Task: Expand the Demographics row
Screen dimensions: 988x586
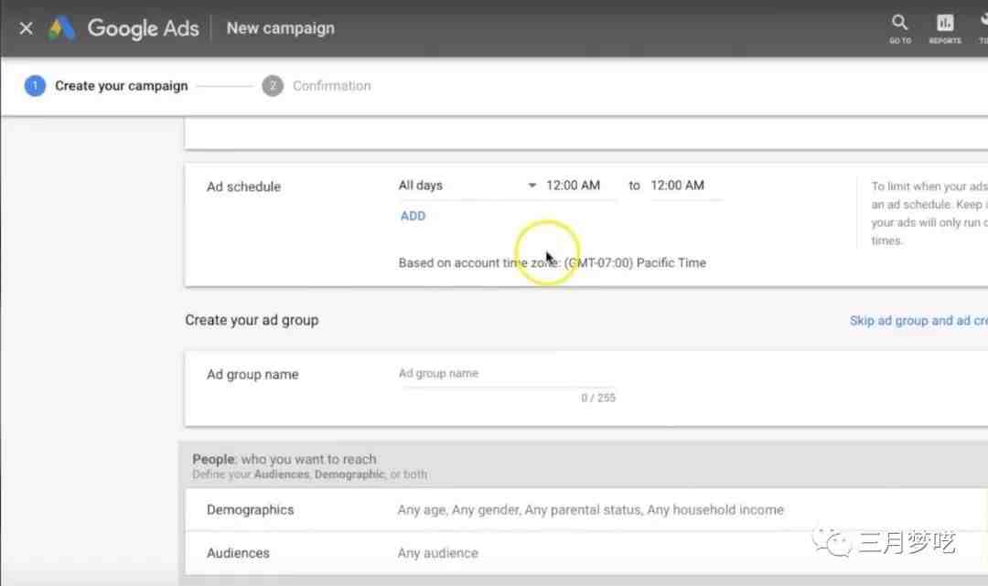Action: click(585, 510)
